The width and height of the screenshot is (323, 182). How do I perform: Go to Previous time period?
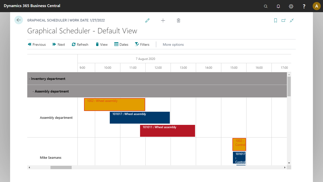(37, 44)
